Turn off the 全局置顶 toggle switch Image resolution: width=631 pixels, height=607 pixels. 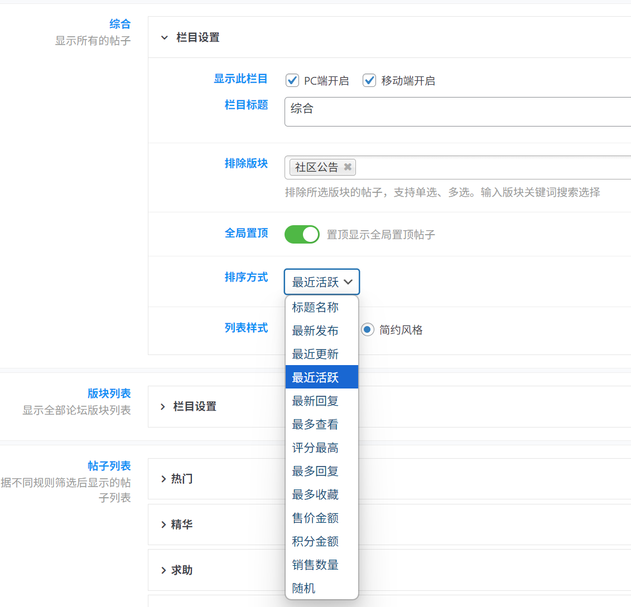point(302,234)
